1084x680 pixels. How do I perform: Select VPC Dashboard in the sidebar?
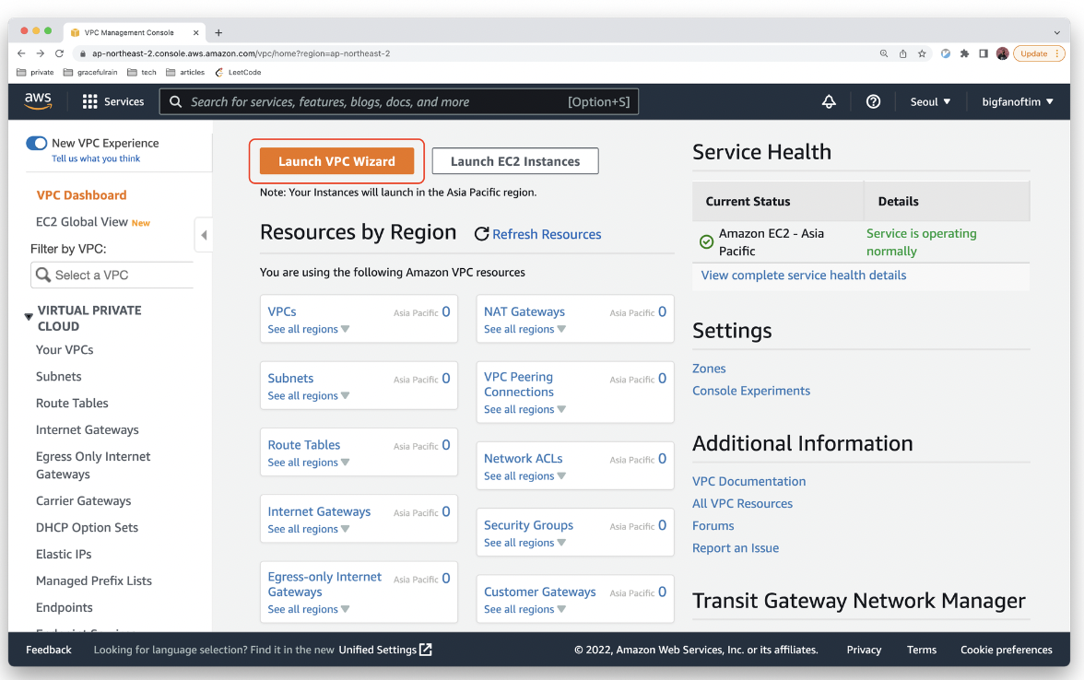tap(81, 195)
